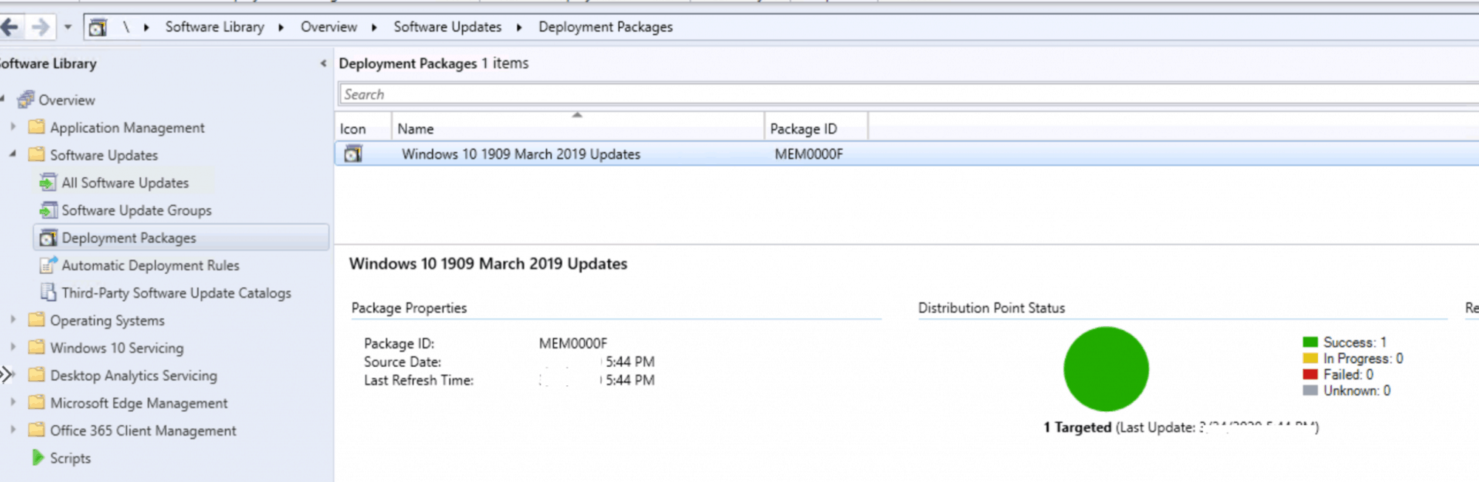
Task: Click the forward navigation arrow
Action: pos(41,27)
